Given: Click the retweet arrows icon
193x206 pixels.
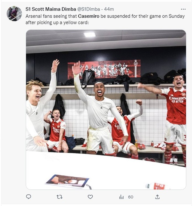Looking at the screenshot, I should pyautogui.click(x=59, y=197).
